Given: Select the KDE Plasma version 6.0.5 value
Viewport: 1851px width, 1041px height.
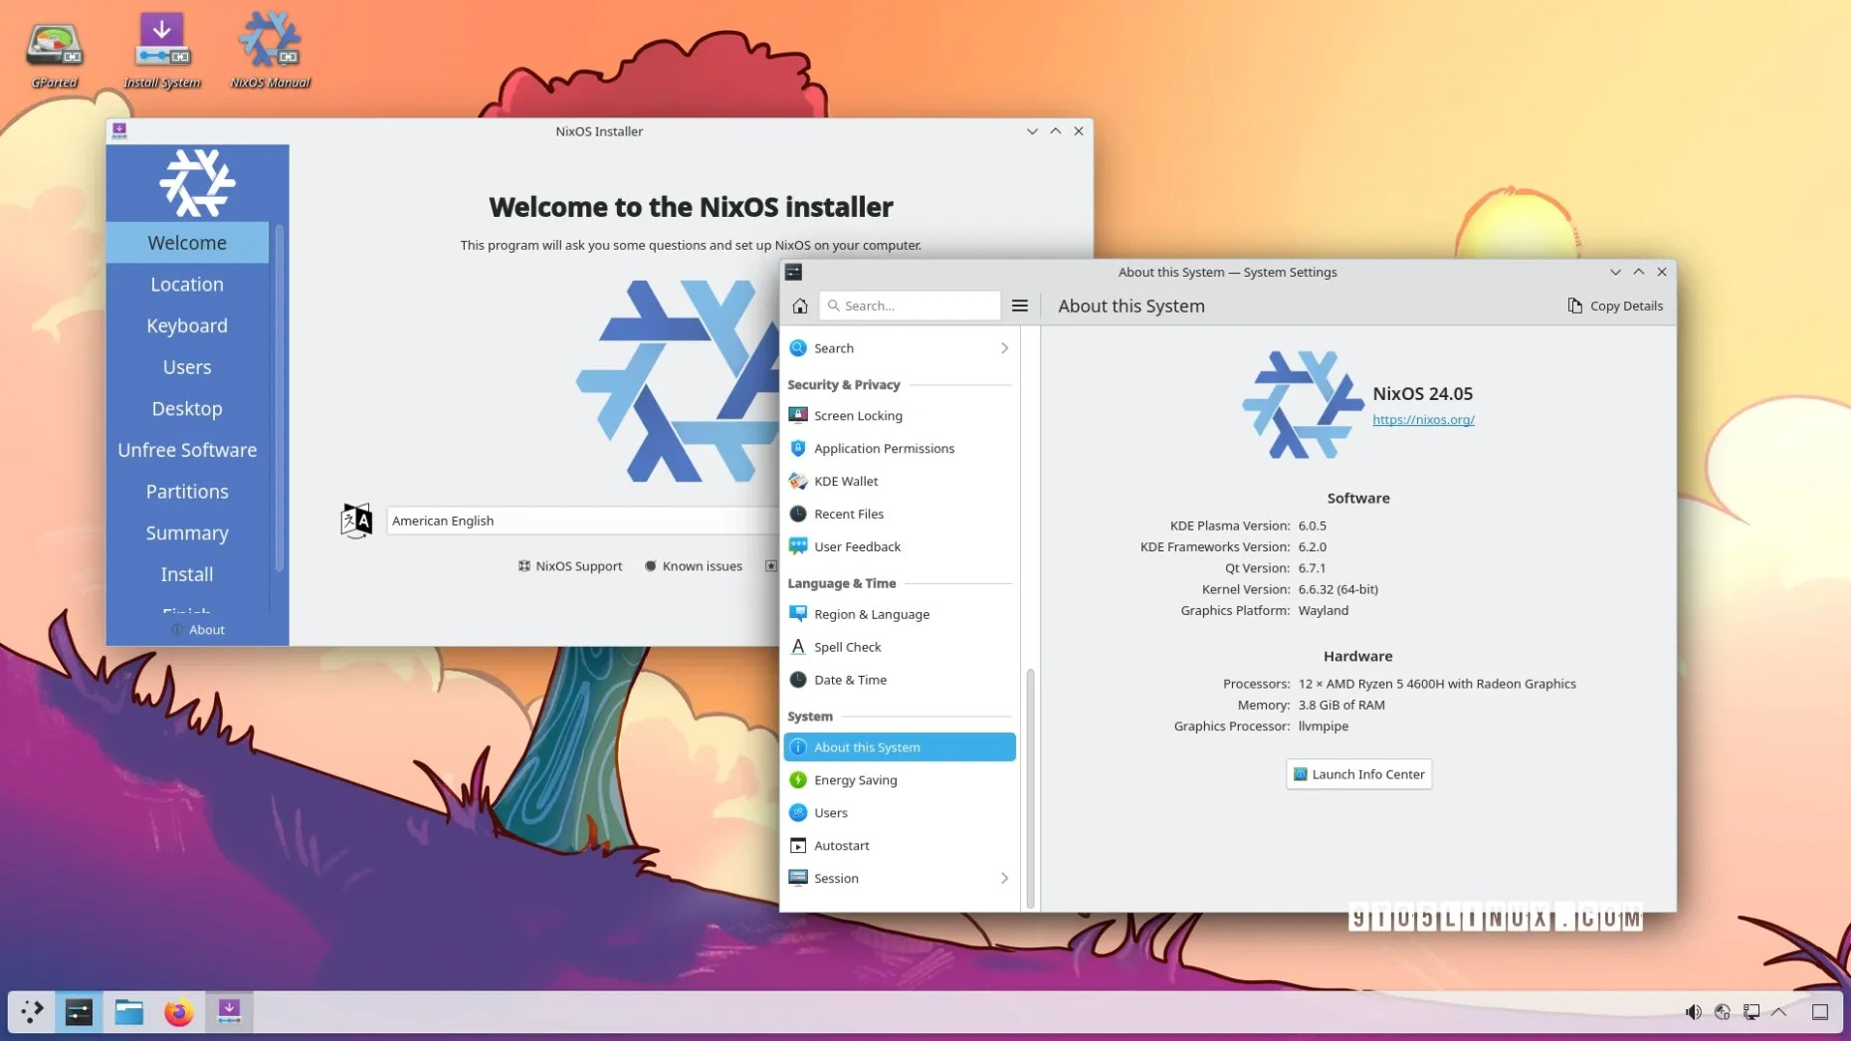Looking at the screenshot, I should [x=1312, y=525].
